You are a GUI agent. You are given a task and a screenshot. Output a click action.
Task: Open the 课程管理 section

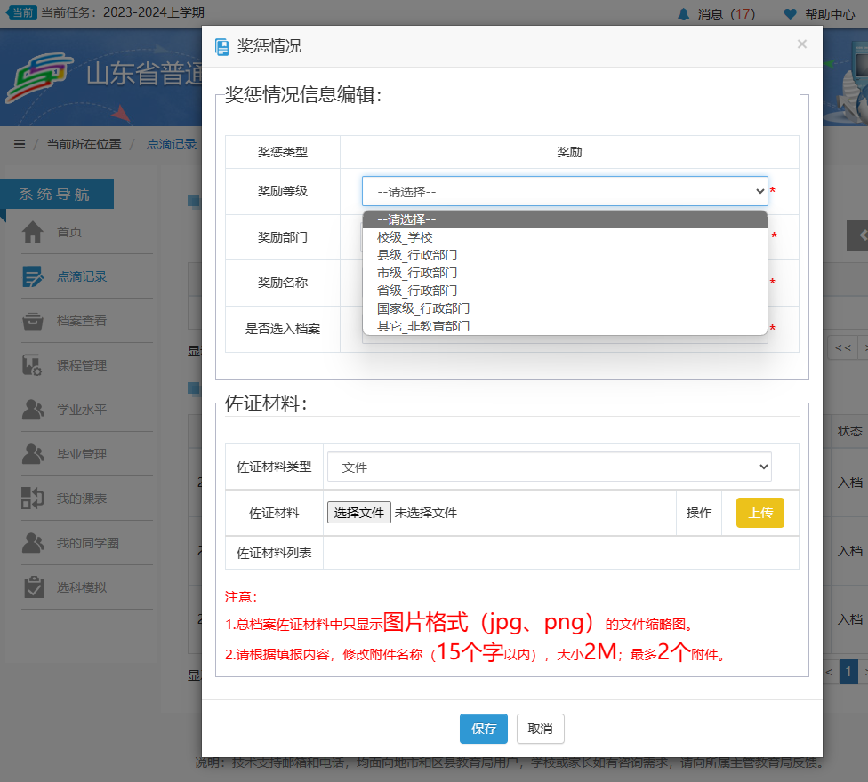(71, 365)
